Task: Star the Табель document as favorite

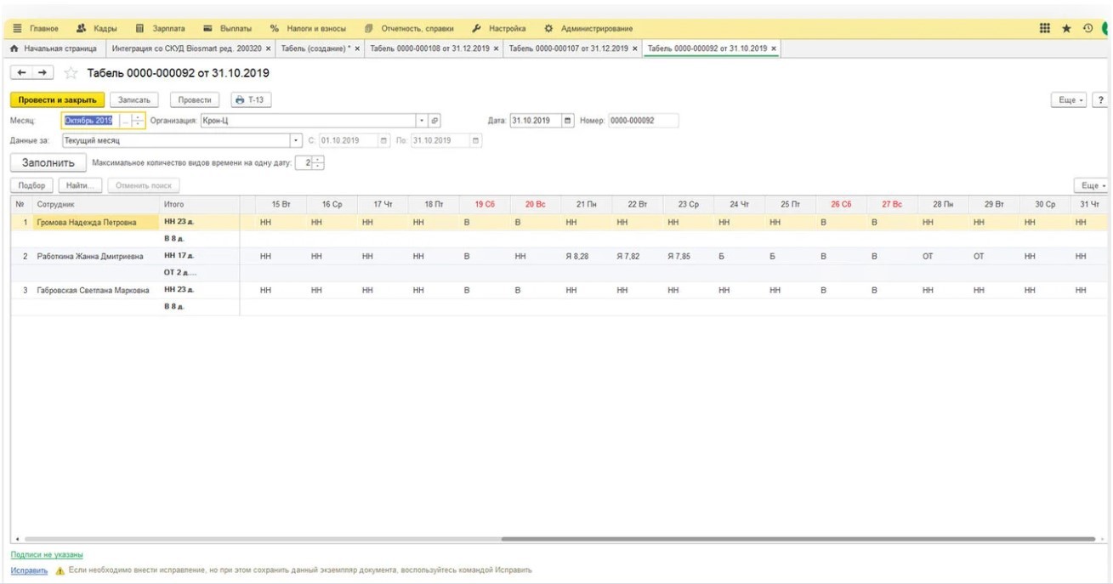Action: [71, 74]
